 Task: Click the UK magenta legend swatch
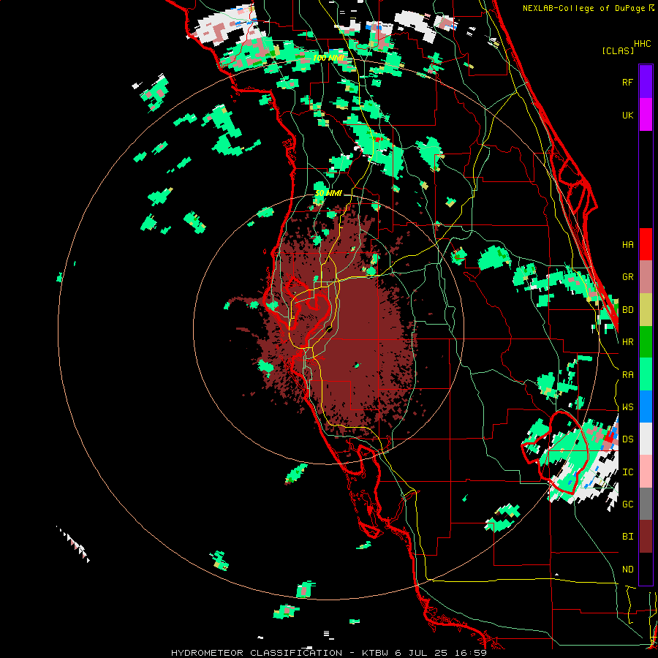click(646, 115)
